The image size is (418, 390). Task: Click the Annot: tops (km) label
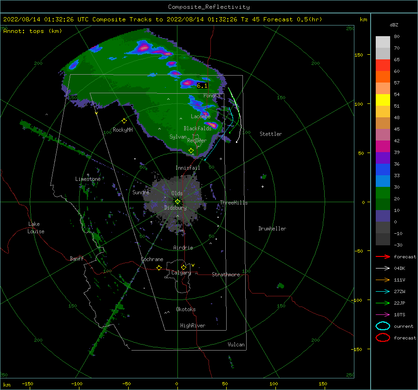(x=33, y=31)
